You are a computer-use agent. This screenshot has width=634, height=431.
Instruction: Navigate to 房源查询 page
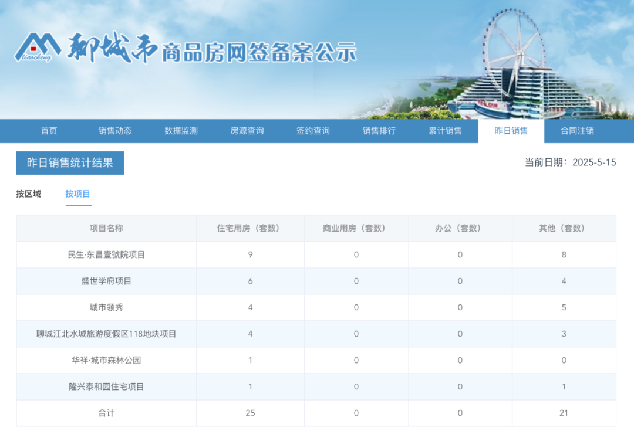tap(246, 131)
